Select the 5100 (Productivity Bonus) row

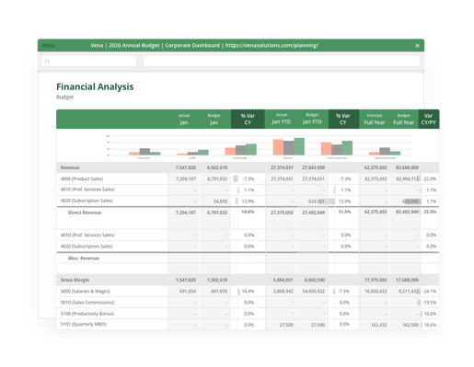point(248,314)
